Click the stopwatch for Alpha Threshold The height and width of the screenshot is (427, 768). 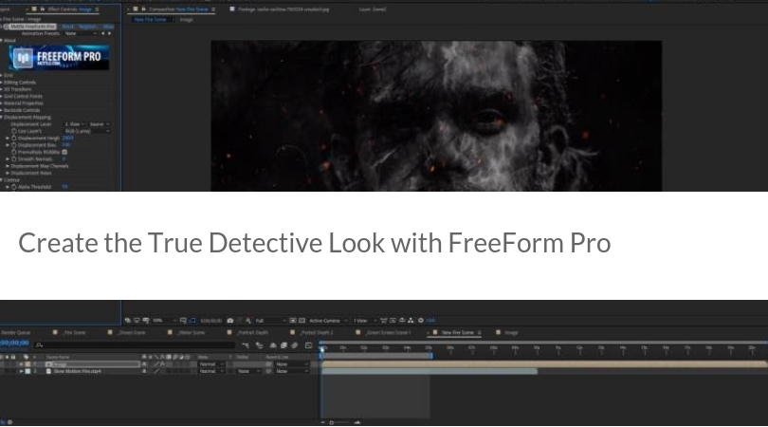[13, 187]
